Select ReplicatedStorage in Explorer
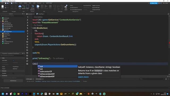This screenshot has width=170, height=96. (x=8, y=25)
